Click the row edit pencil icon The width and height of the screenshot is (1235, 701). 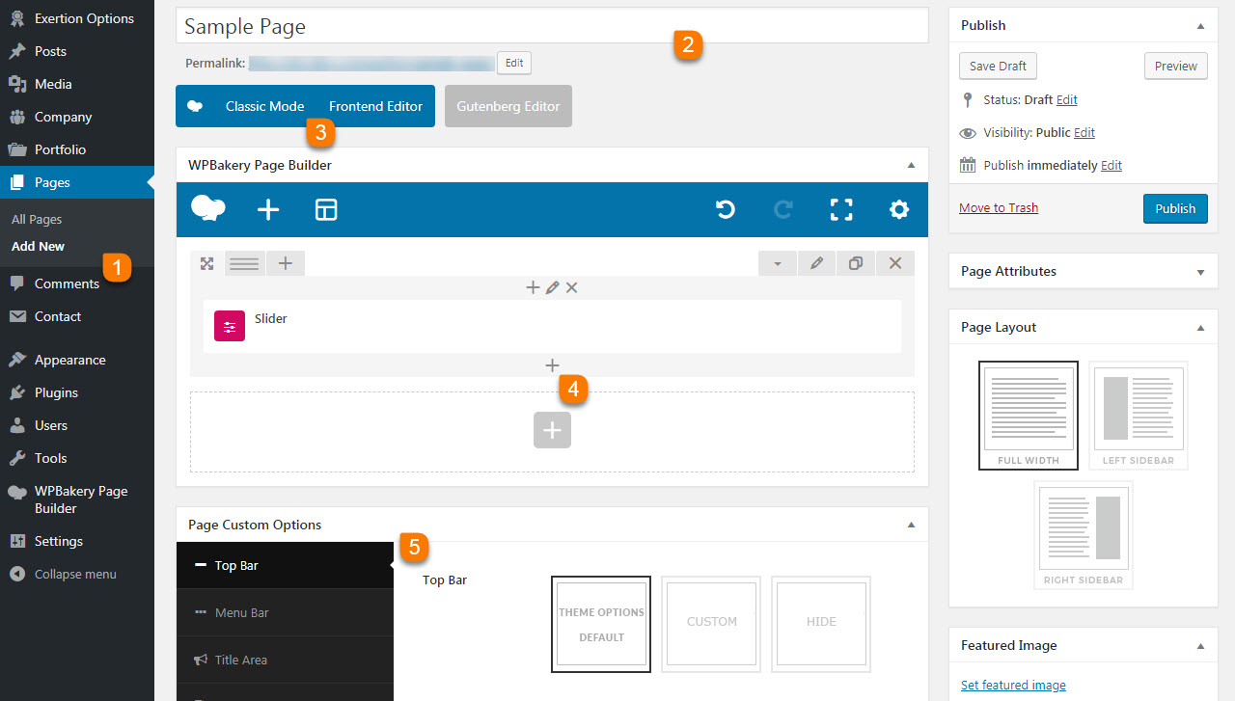[x=816, y=263]
